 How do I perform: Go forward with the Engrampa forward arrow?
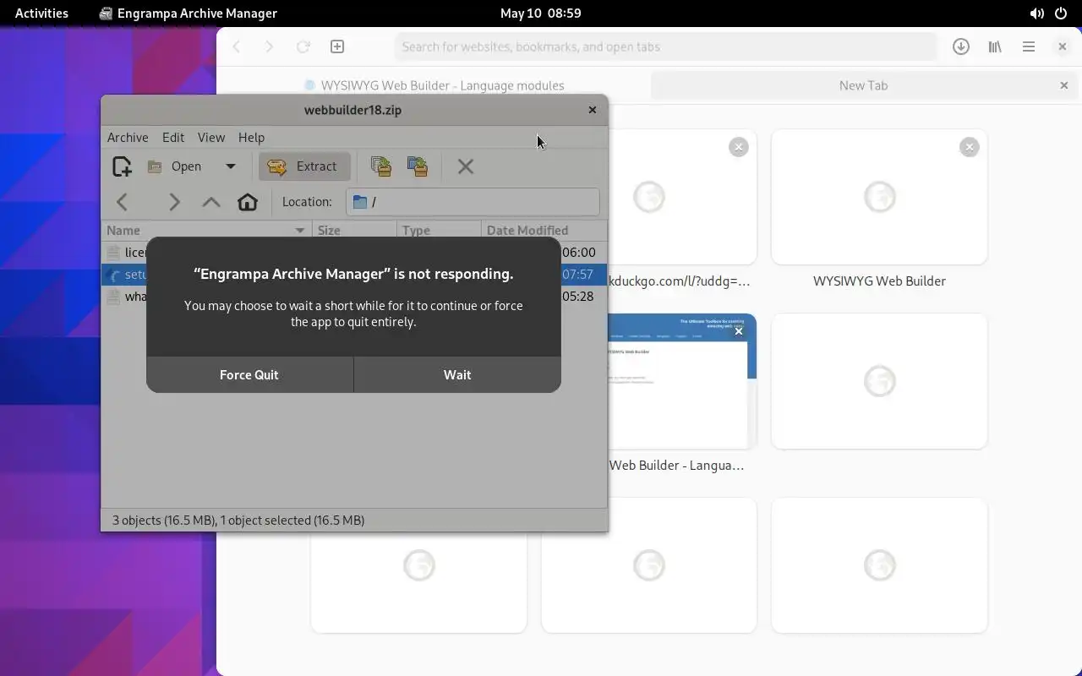174,202
